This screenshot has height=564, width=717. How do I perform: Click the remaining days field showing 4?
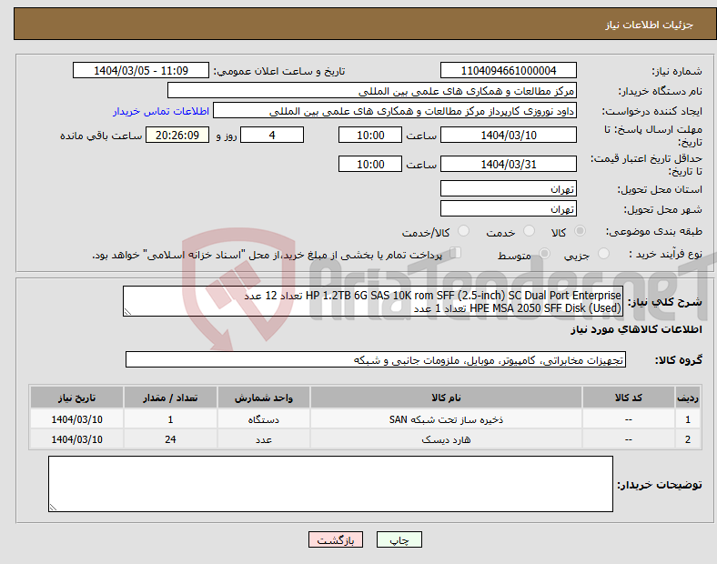pos(272,136)
